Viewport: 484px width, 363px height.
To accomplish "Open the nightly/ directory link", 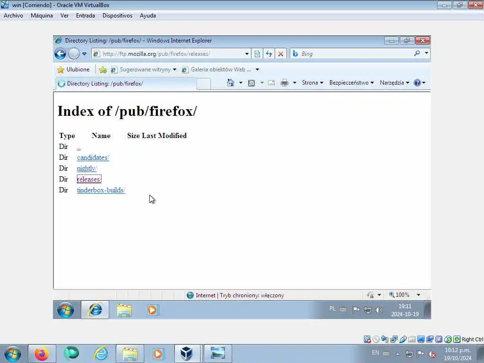I will coord(87,168).
